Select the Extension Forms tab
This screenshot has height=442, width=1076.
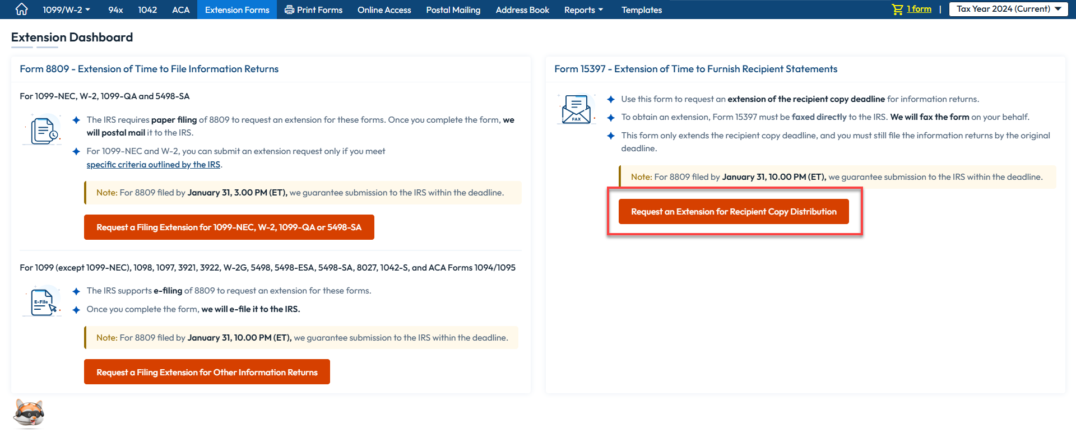[237, 10]
